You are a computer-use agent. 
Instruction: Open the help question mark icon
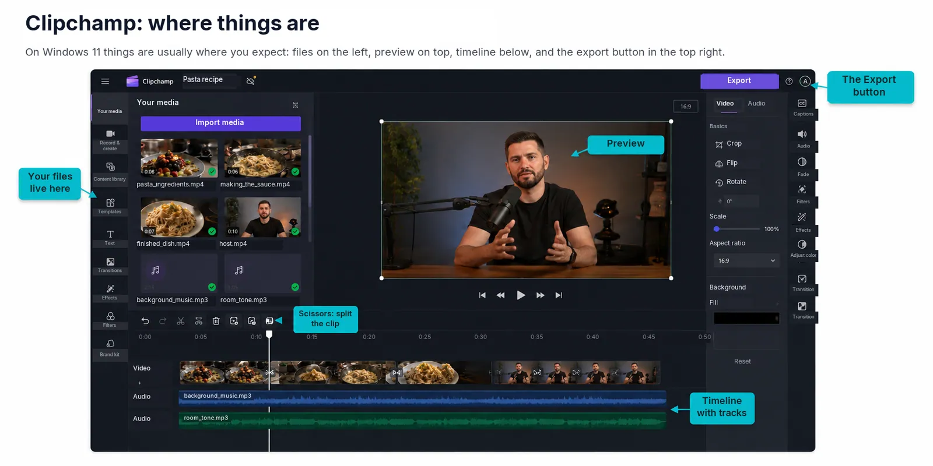[789, 82]
